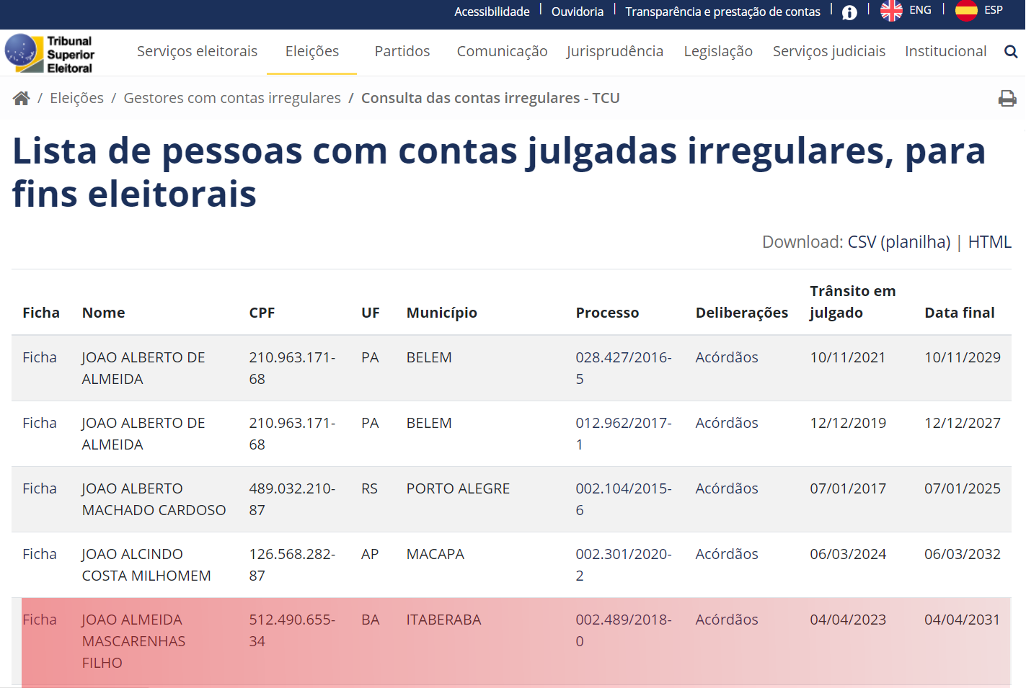Open Ficha for JOAO ALBERTO MACHADO CARDOSO
Image resolution: width=1026 pixels, height=688 pixels.
(x=40, y=488)
